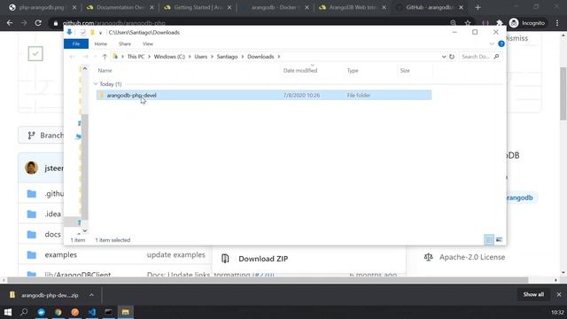The width and height of the screenshot is (567, 319).
Task: Open the address bar history dropdown
Action: pyautogui.click(x=444, y=57)
